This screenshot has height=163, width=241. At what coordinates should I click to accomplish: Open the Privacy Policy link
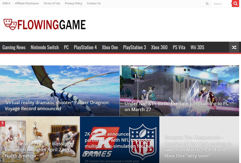[x=74, y=3]
